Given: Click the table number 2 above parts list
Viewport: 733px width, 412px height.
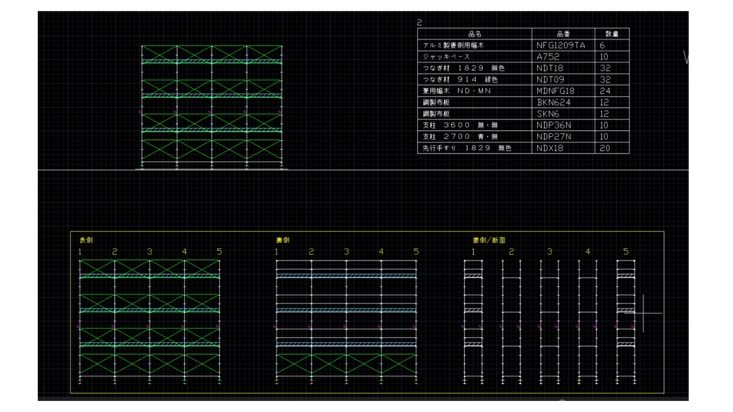Looking at the screenshot, I should (x=420, y=23).
